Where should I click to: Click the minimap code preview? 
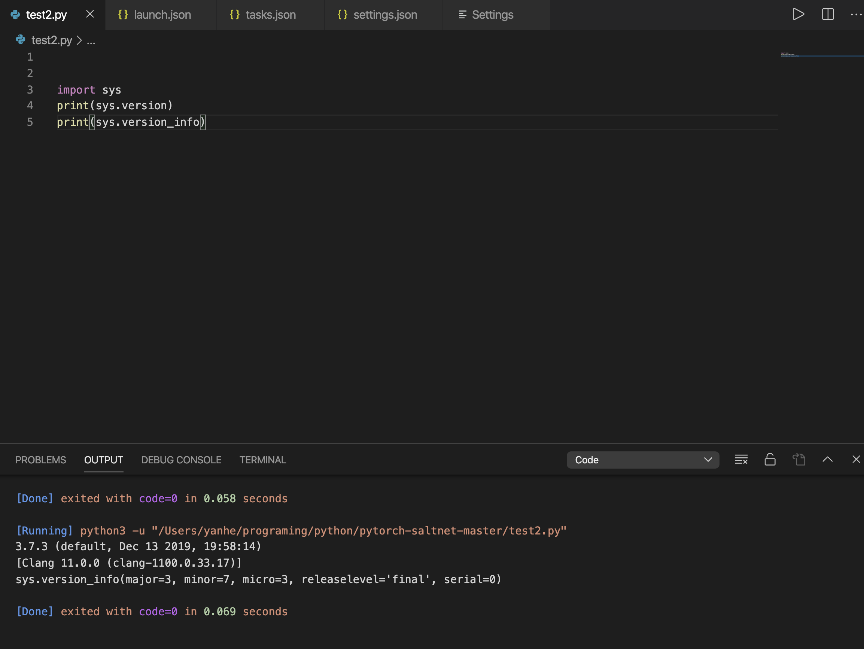click(790, 55)
